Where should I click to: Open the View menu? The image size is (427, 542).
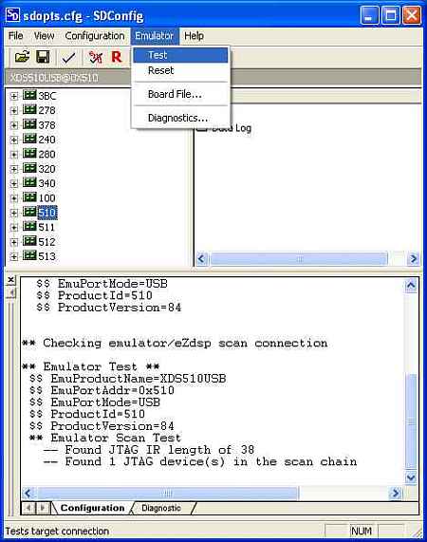(x=45, y=36)
